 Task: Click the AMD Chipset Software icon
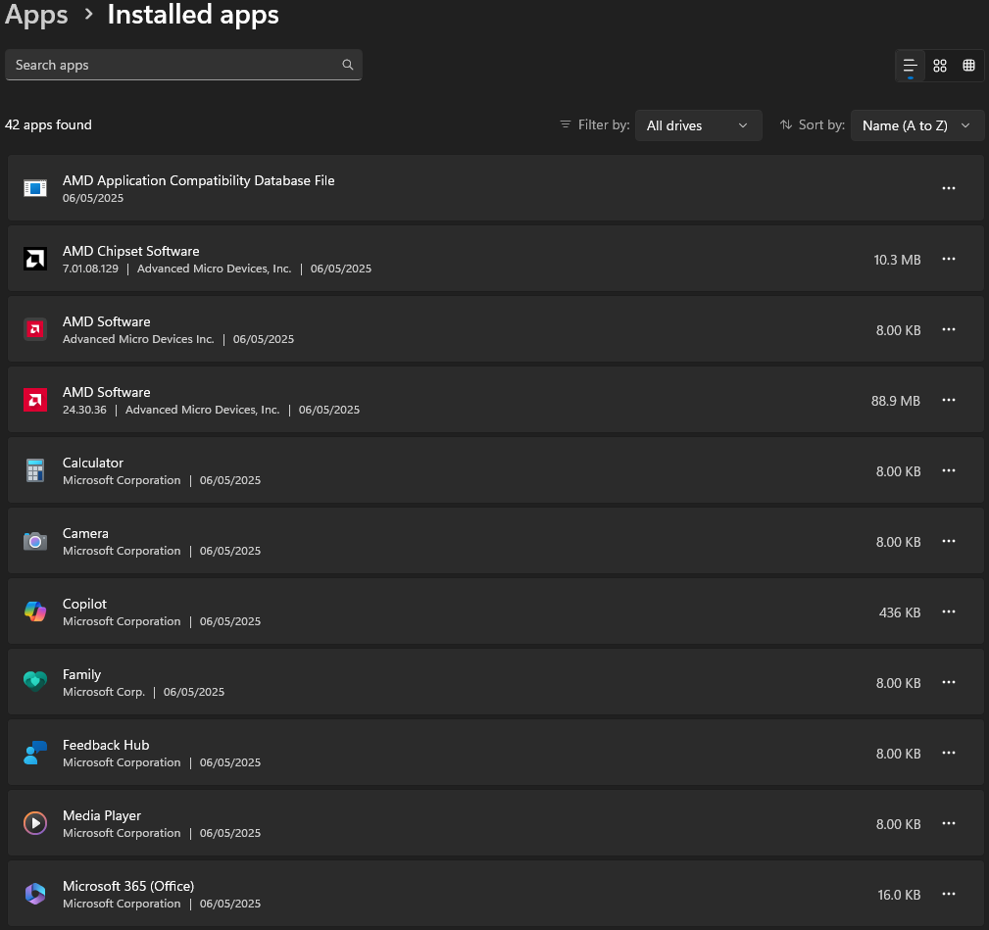[x=35, y=259]
